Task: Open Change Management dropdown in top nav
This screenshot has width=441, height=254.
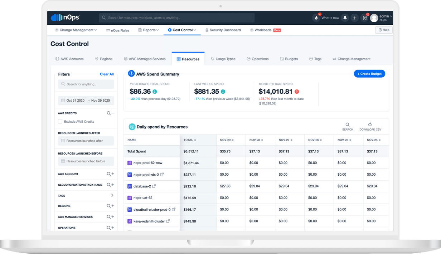Action: click(76, 30)
